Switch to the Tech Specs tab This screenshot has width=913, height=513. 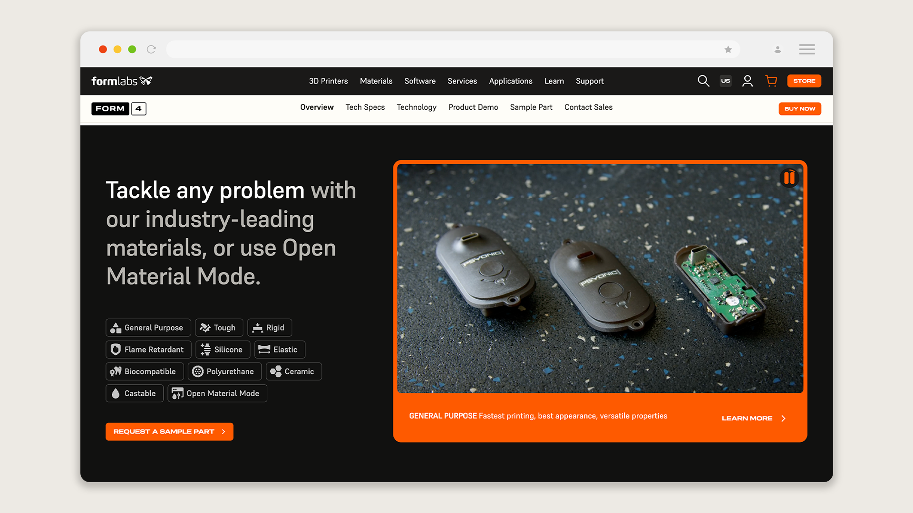[x=365, y=107]
